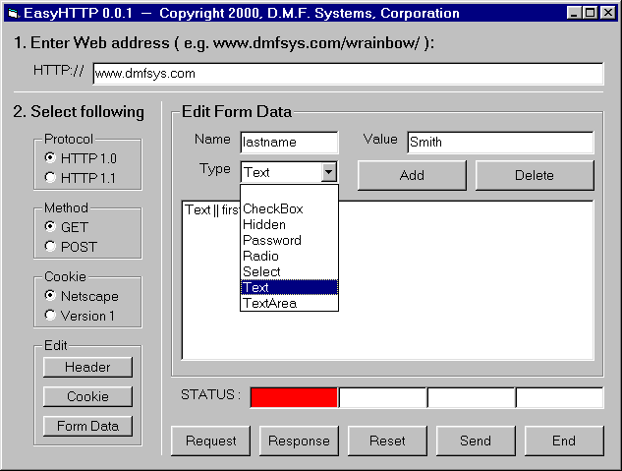Choose TextArea from the Type list
622x471 pixels.
[x=289, y=303]
